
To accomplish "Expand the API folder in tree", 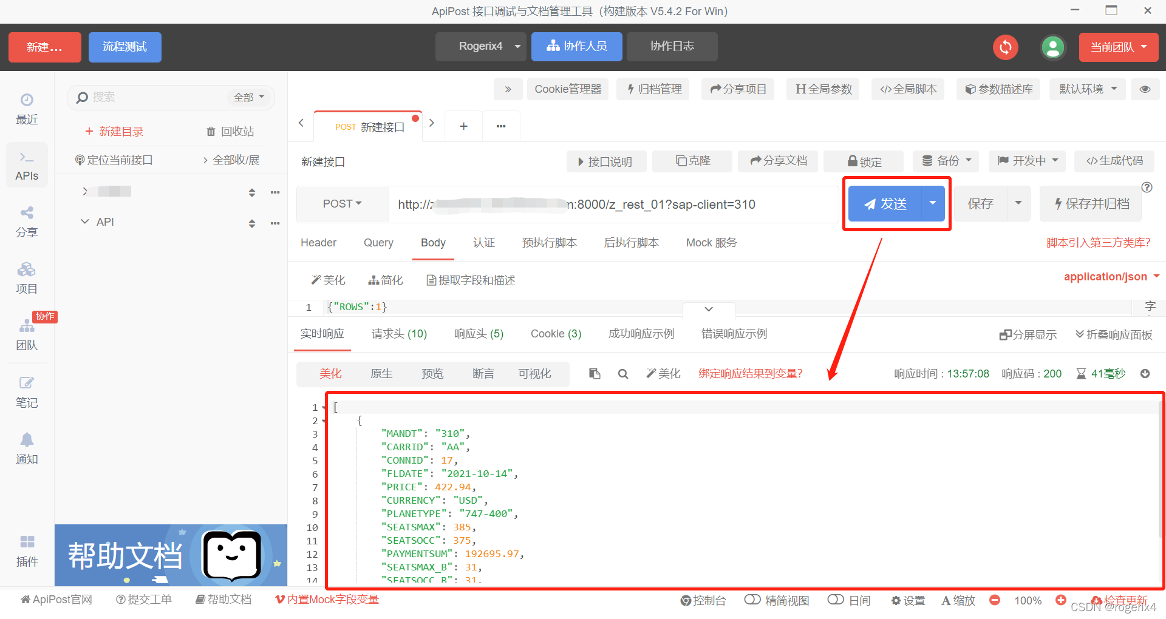I will click(x=85, y=222).
